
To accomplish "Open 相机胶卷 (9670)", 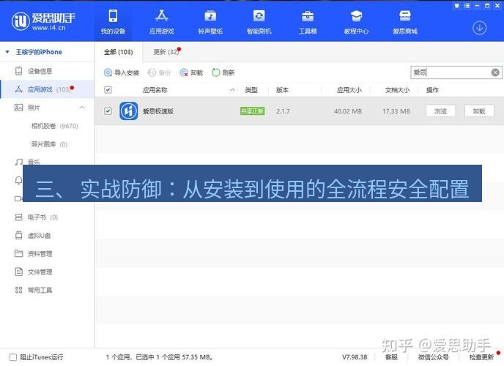I will tap(54, 126).
